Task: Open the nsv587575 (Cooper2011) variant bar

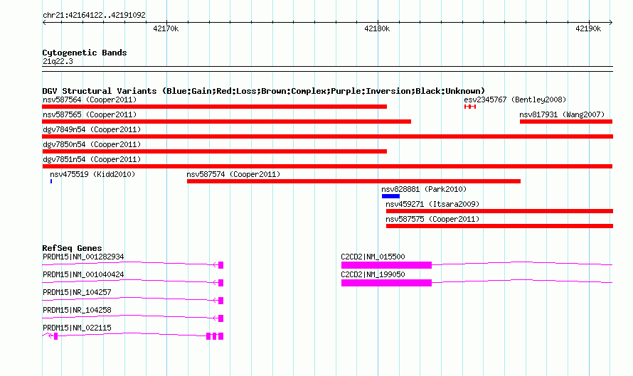Action: coord(499,226)
